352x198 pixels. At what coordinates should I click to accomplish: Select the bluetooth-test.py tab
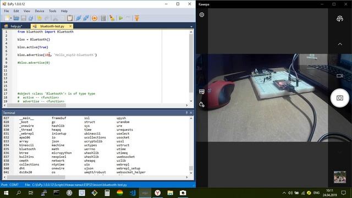pos(52,26)
